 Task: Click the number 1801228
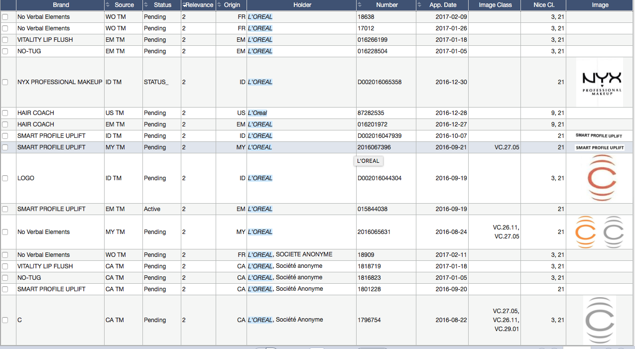click(x=369, y=289)
